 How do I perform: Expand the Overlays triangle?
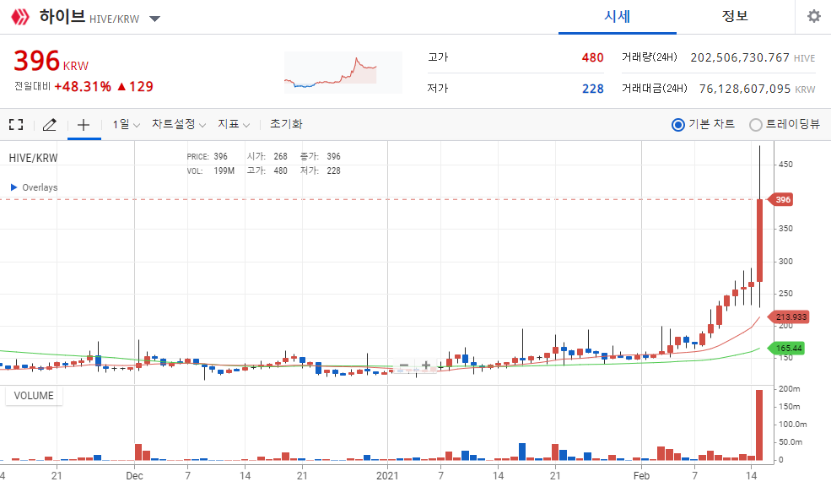pos(14,187)
